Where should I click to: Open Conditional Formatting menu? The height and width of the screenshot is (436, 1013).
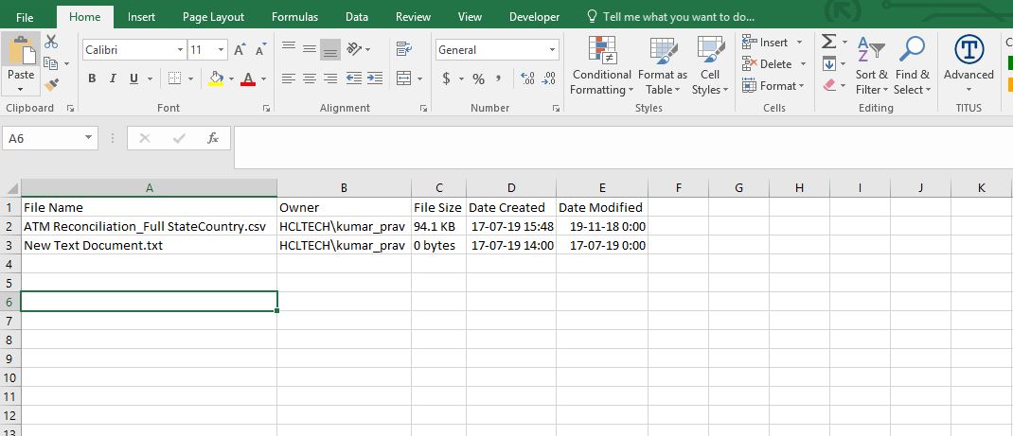point(601,66)
